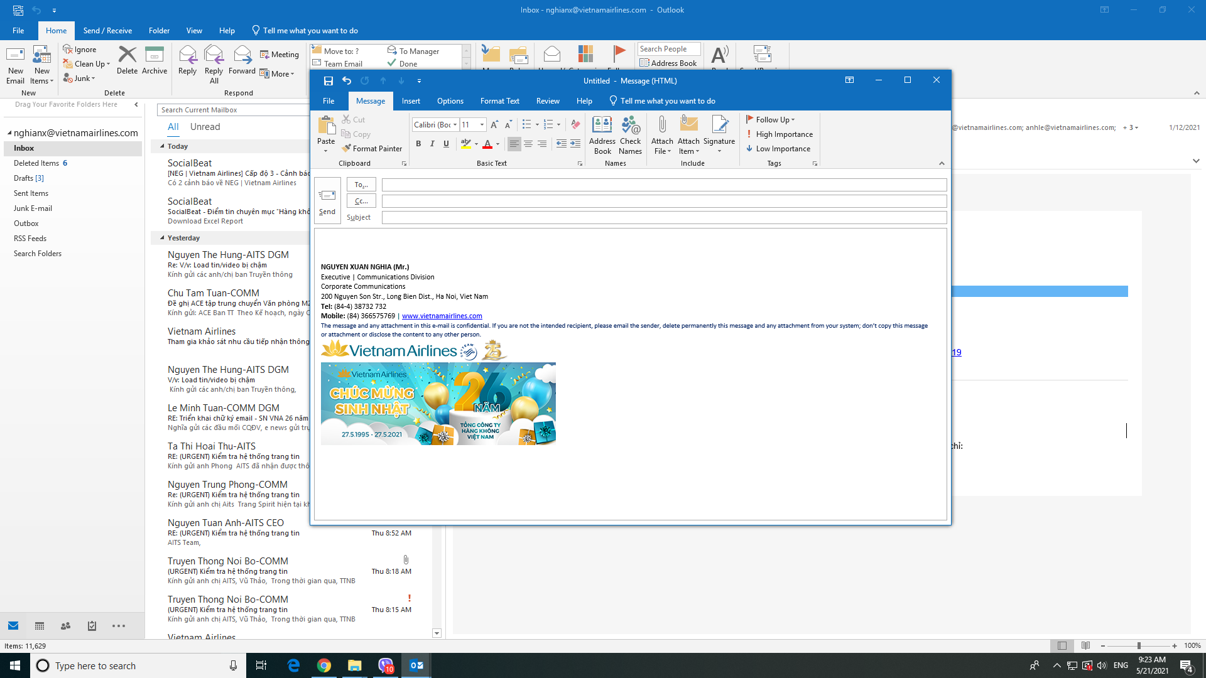Forward the selected email from main ribbon
This screenshot has width=1206, height=678.
[242, 60]
